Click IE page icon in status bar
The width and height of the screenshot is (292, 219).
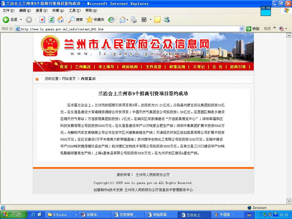click(x=3, y=208)
